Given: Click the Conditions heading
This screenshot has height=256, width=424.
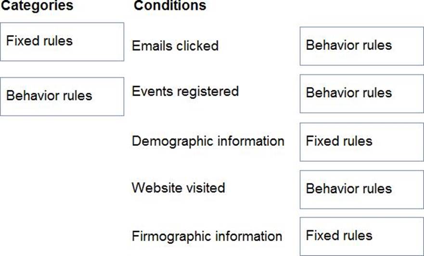Looking at the screenshot, I should click(x=170, y=6).
